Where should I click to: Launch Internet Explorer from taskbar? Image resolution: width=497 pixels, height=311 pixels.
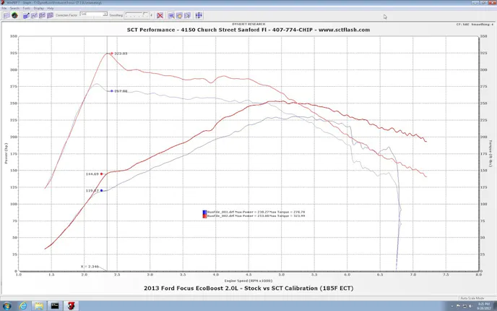coord(22,305)
